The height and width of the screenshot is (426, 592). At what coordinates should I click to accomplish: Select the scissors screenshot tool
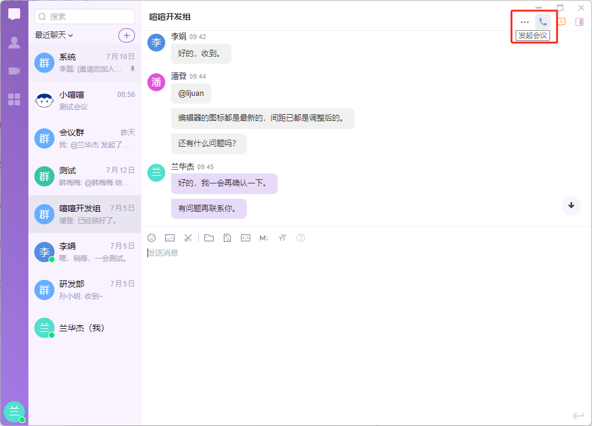188,238
